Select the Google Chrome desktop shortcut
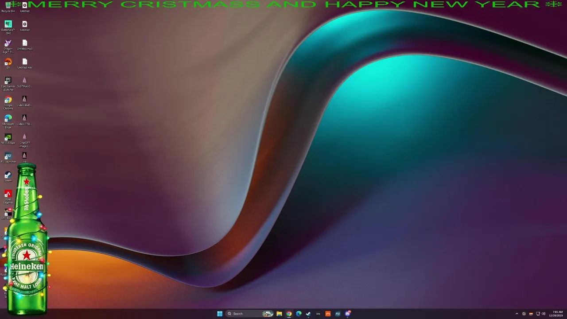The image size is (567, 319). click(x=8, y=103)
